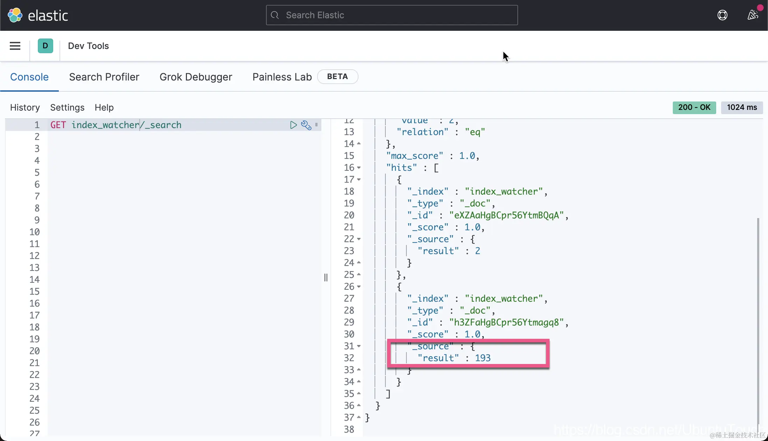Collapse _source block at line 22
Screen dimensions: 768x441
[359, 239]
